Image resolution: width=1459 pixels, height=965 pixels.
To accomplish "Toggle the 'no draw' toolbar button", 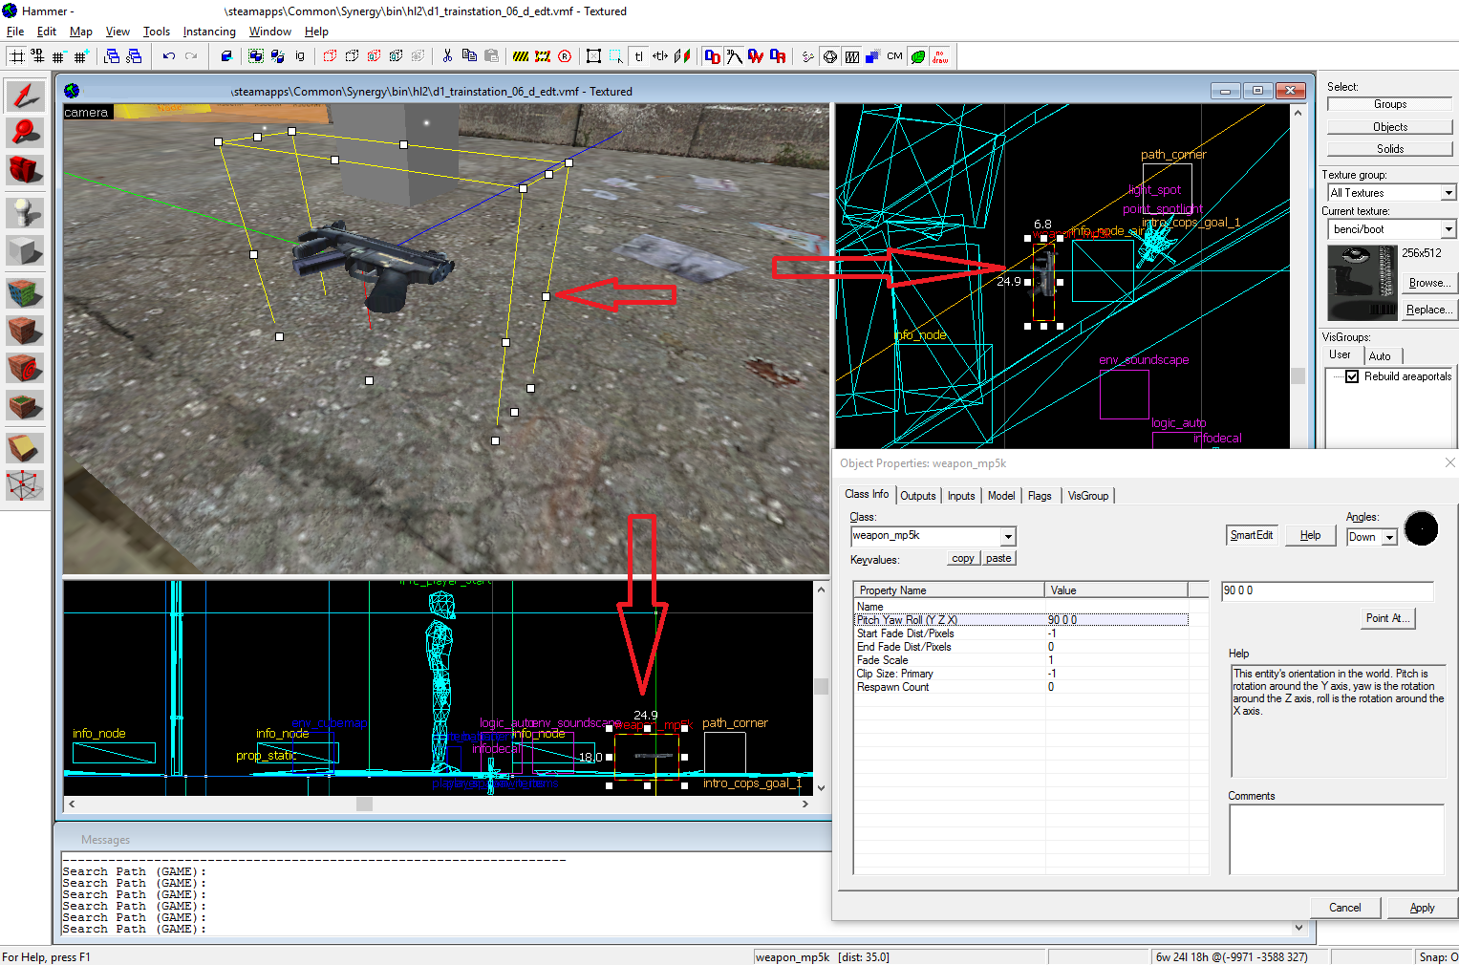I will point(940,56).
